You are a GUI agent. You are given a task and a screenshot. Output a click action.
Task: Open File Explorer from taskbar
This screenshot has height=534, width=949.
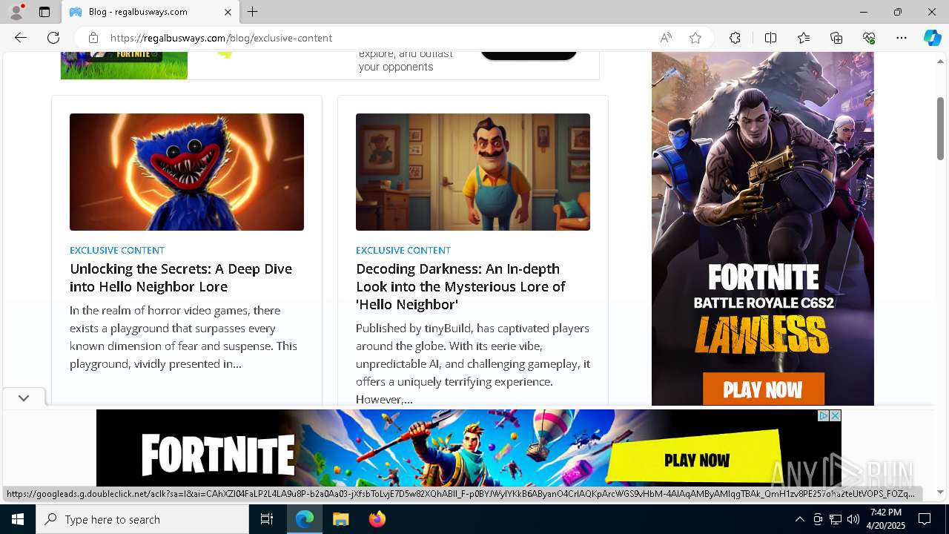(x=340, y=519)
